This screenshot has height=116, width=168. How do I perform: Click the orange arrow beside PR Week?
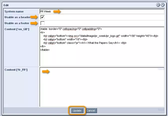[x=57, y=11]
